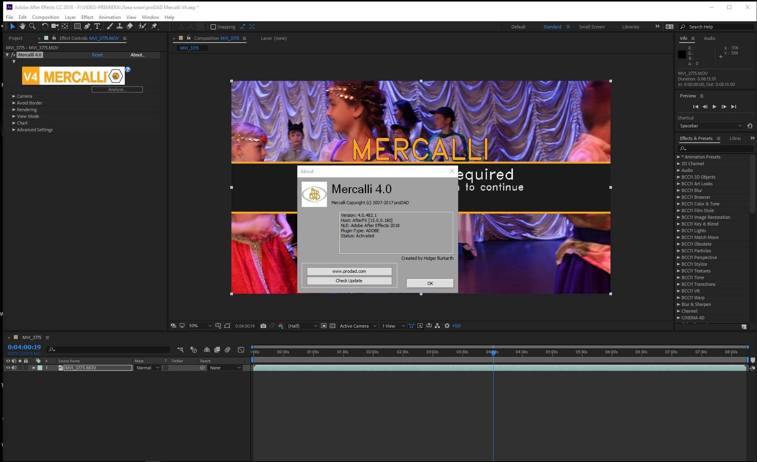Image resolution: width=757 pixels, height=462 pixels.
Task: Switch to the Audio panel tab
Action: pyautogui.click(x=709, y=38)
